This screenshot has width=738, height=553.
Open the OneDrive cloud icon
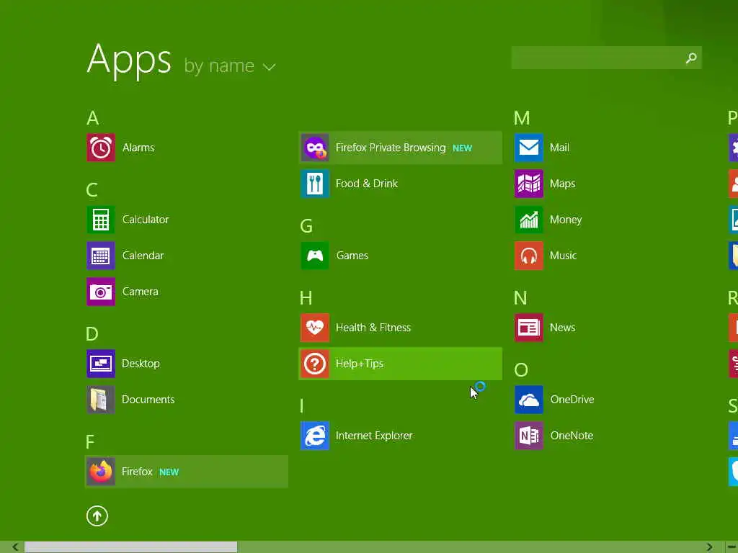(x=529, y=400)
